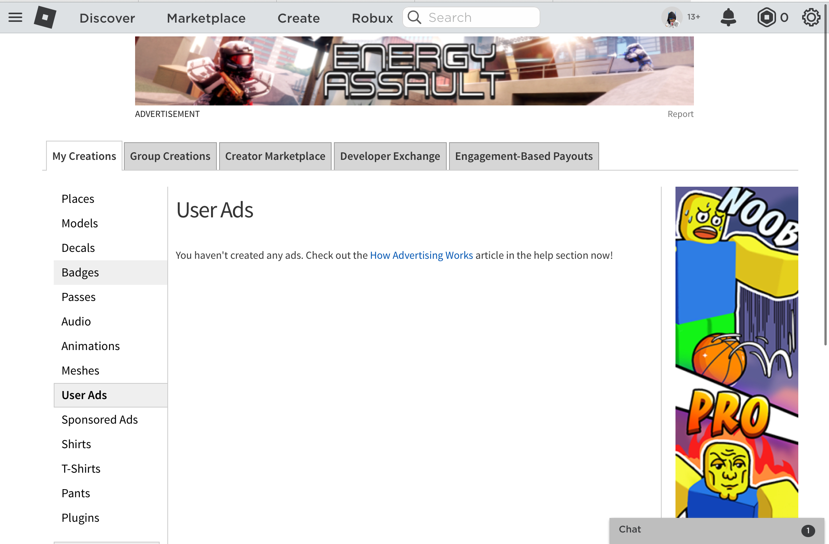Go to the Discover page
The width and height of the screenshot is (829, 544).
click(107, 18)
